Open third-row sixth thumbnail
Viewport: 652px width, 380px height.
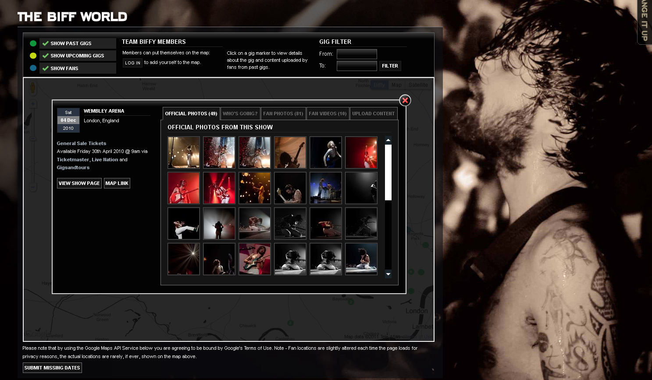click(x=361, y=224)
